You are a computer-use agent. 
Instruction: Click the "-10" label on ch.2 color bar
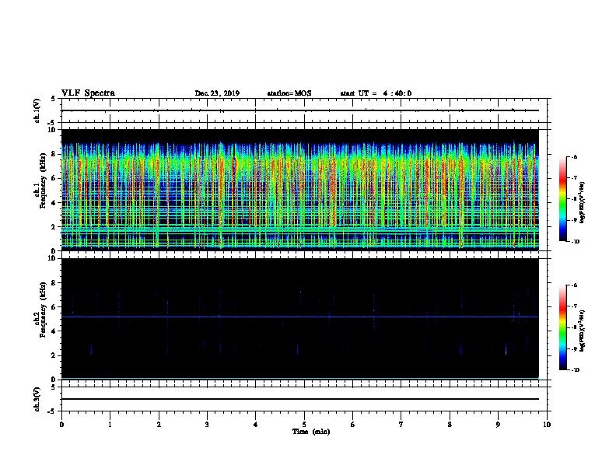(576, 369)
